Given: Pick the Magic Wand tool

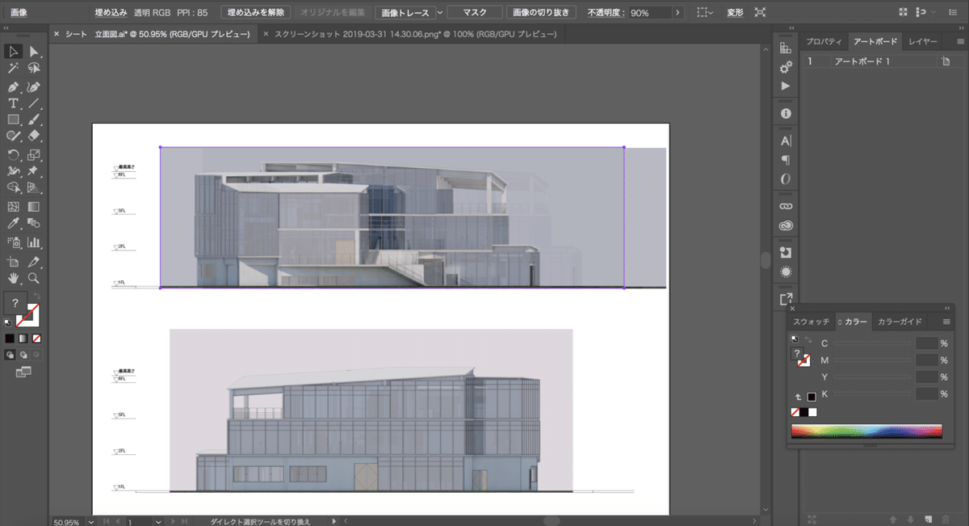Looking at the screenshot, I should [x=13, y=69].
